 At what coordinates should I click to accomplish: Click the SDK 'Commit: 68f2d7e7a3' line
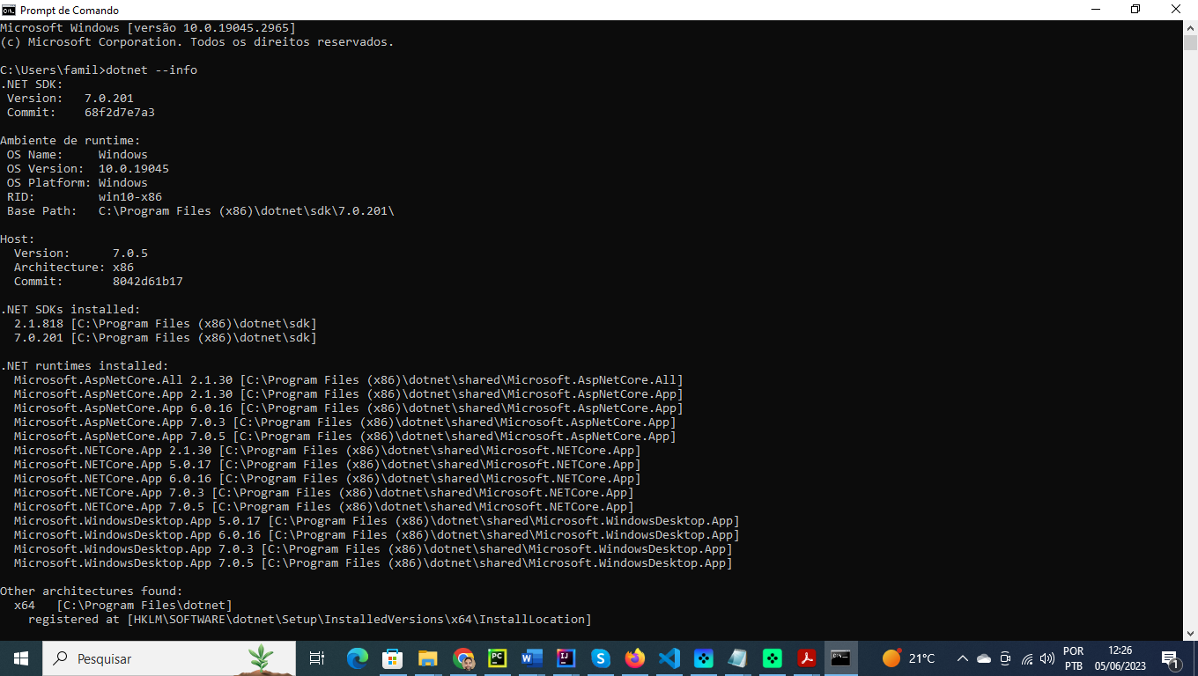coord(81,112)
